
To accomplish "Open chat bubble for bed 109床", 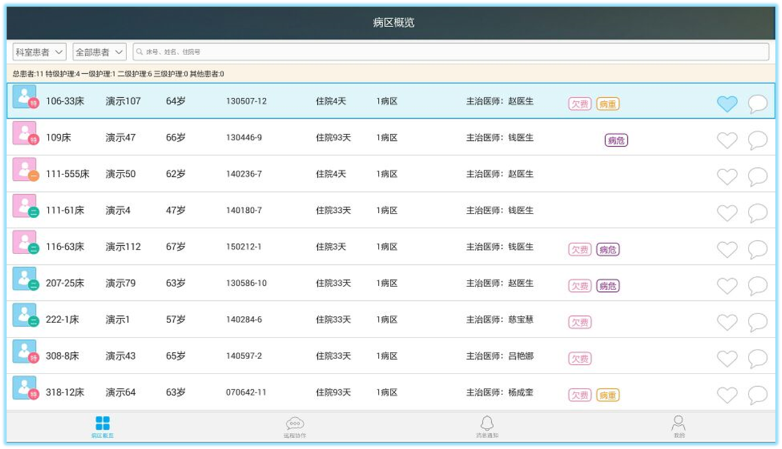I will [757, 140].
